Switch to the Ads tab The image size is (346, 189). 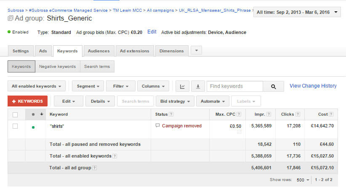tap(43, 51)
